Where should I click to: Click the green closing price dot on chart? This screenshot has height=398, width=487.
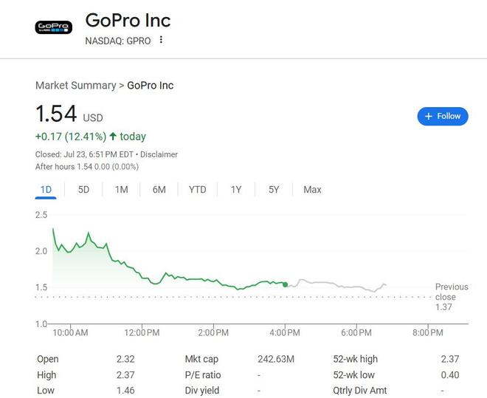click(x=285, y=284)
